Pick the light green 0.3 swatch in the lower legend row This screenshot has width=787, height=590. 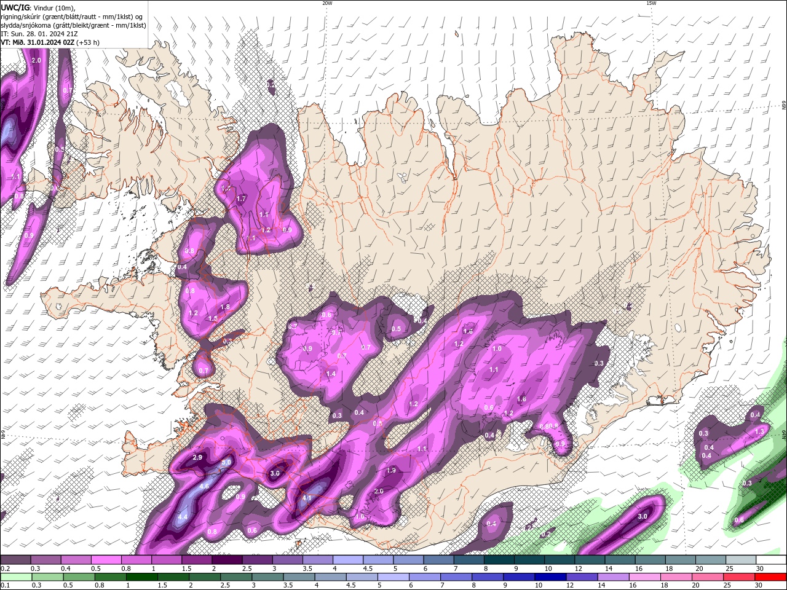47,577
